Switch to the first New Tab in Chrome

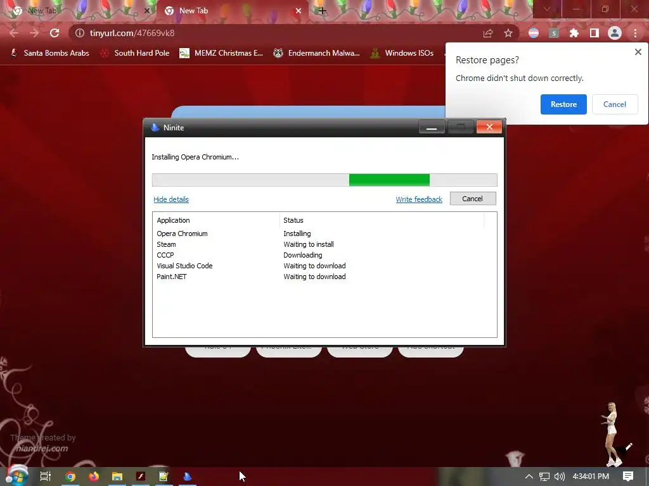pos(77,11)
